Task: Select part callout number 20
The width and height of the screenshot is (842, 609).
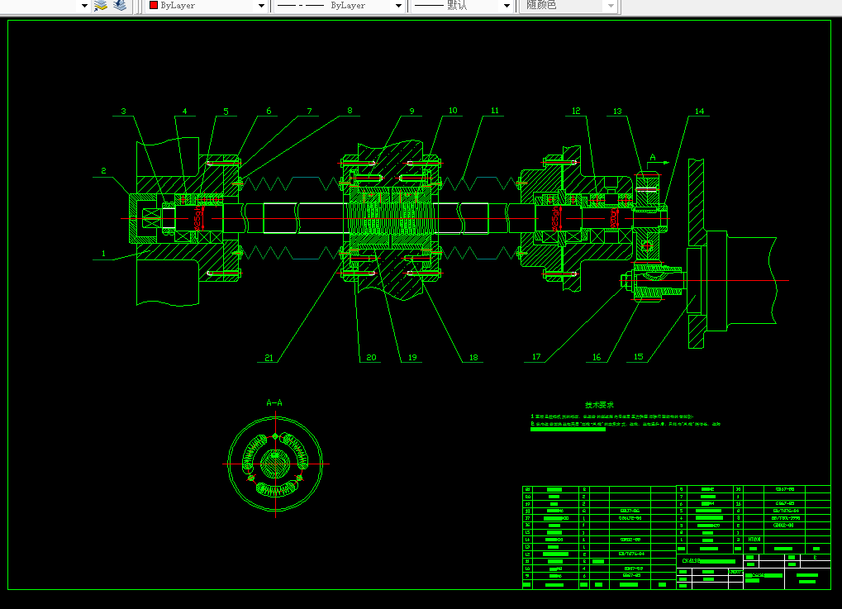Action: pyautogui.click(x=371, y=357)
